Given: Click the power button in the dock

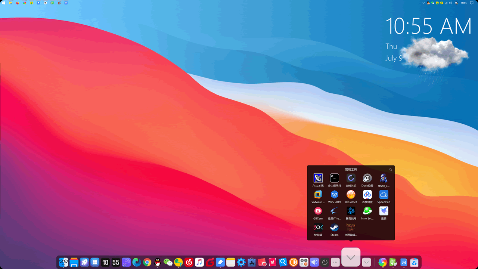Looking at the screenshot, I should click(x=325, y=262).
